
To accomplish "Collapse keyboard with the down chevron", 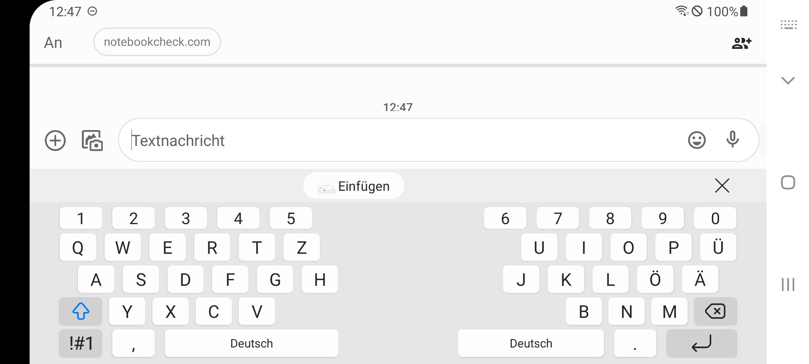I will [788, 80].
